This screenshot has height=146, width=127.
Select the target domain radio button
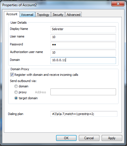(x=16, y=98)
